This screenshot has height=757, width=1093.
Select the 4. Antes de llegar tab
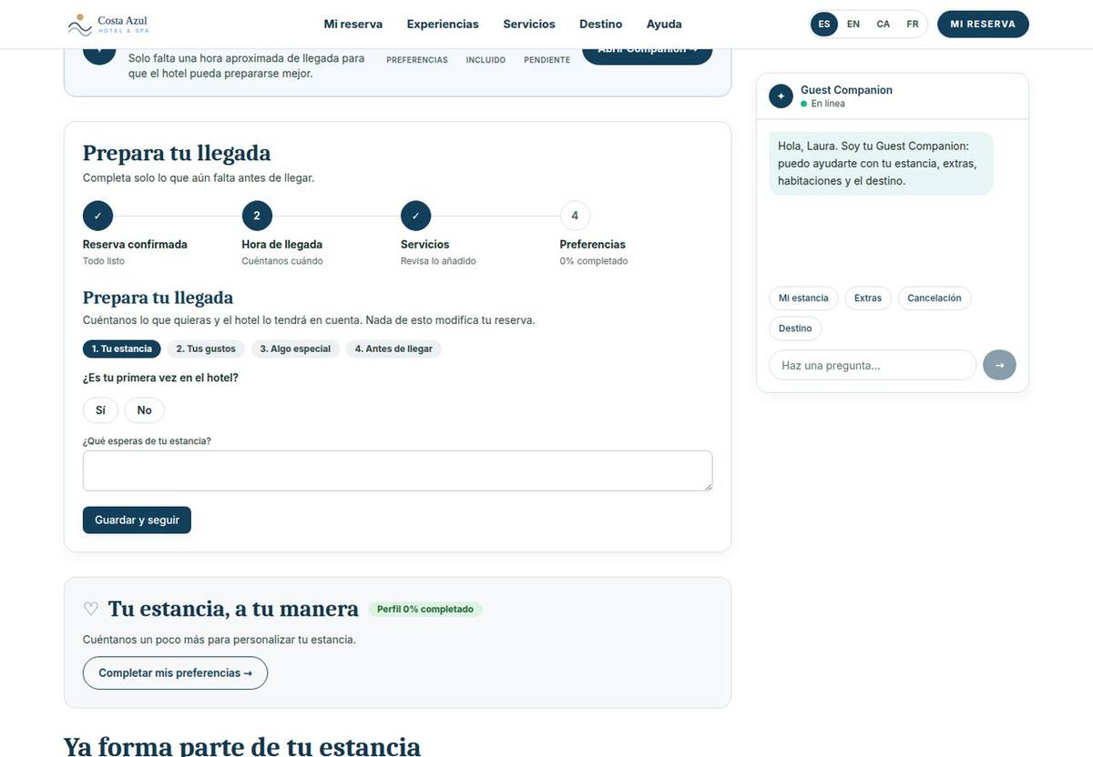(x=393, y=348)
